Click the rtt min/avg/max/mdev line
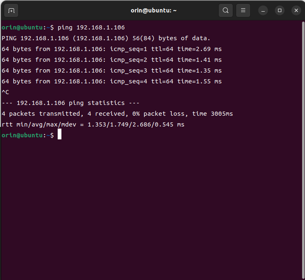The image size is (305, 280). point(93,124)
